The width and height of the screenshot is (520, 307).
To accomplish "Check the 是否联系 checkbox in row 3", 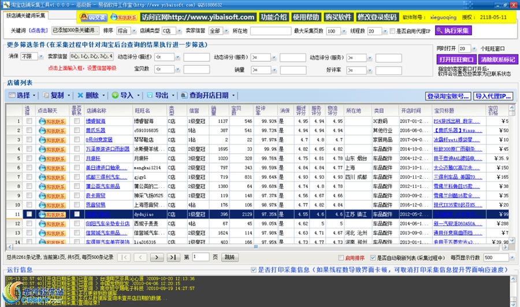I will coord(77,140).
